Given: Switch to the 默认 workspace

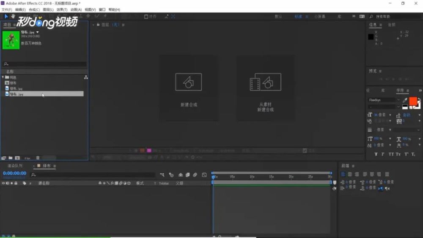Looking at the screenshot, I should point(278,17).
